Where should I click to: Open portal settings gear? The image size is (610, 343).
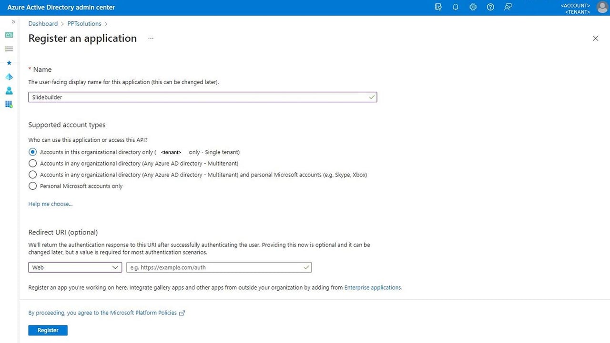[x=473, y=7]
